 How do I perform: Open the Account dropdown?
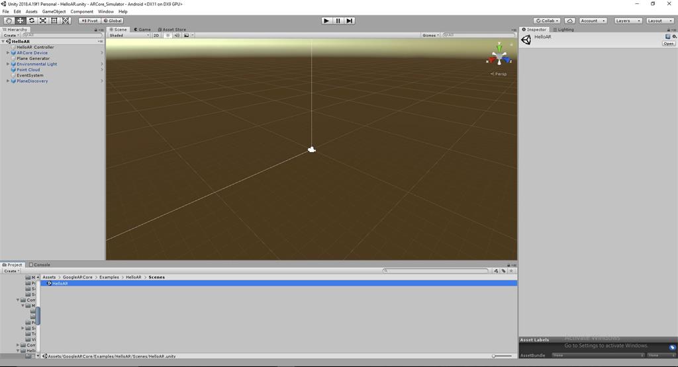tap(593, 20)
